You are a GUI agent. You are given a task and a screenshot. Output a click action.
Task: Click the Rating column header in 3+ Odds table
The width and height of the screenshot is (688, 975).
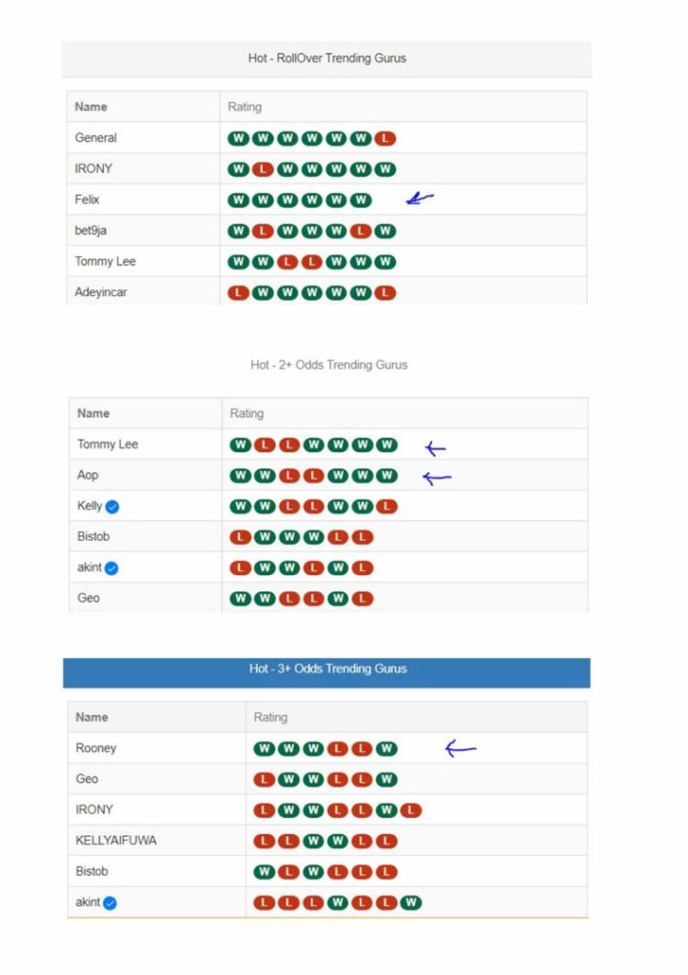[x=270, y=718]
